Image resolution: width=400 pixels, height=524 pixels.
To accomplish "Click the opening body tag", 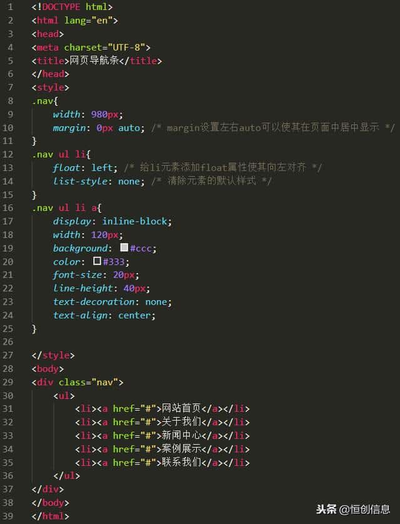I will coord(47,369).
